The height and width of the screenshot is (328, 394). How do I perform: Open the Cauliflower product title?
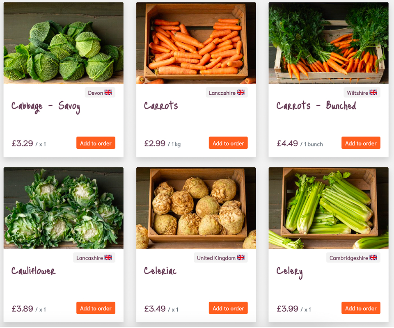[x=33, y=271]
